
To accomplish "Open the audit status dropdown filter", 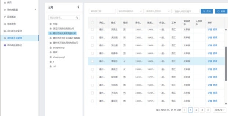I will 130,11.
